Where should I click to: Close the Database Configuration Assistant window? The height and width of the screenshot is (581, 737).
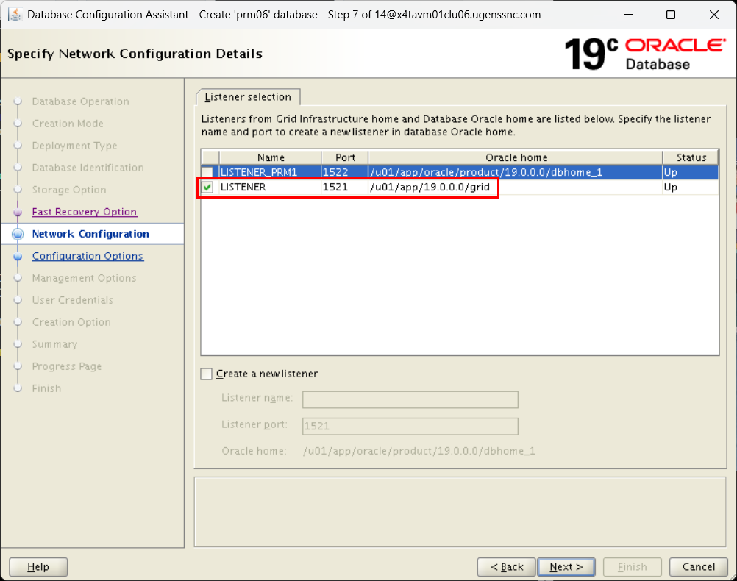(x=714, y=15)
